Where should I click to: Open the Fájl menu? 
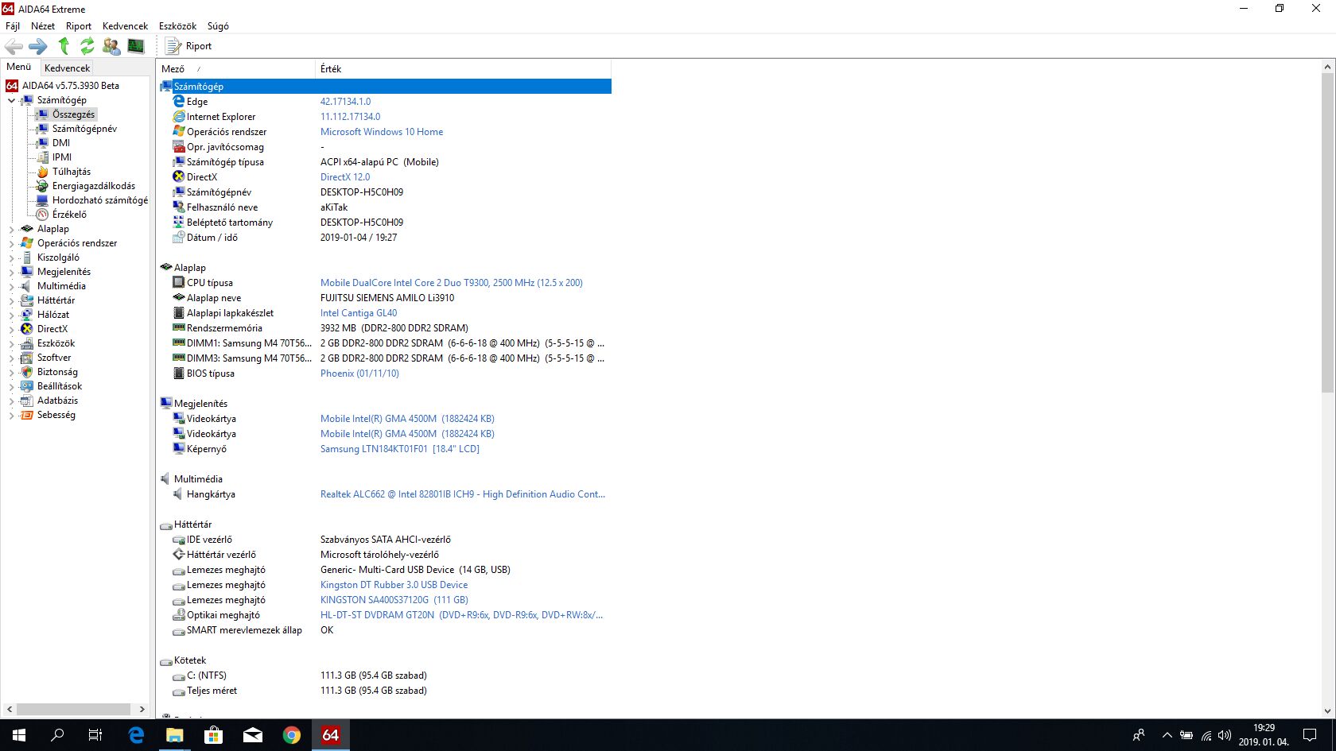(13, 26)
